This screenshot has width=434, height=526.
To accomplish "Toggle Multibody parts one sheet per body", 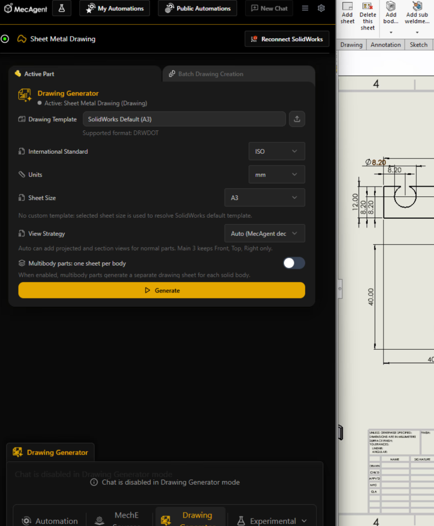I will tap(294, 263).
